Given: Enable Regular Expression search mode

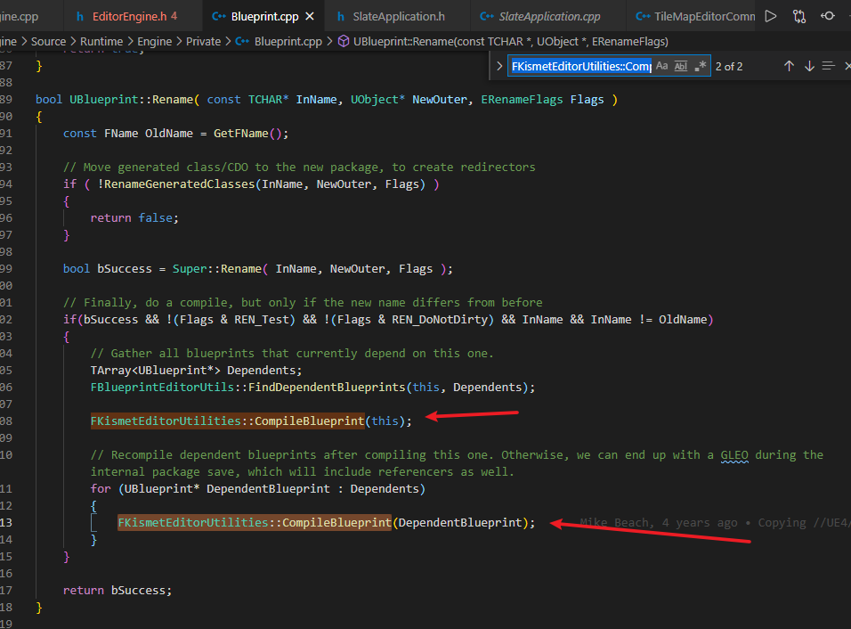Looking at the screenshot, I should [x=700, y=65].
